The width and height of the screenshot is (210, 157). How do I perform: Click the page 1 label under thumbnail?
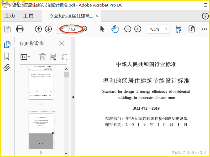(41, 104)
